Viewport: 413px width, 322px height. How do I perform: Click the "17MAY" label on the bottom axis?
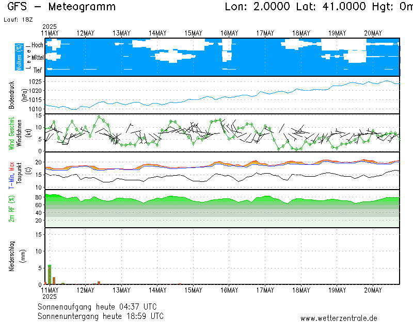coord(265,291)
